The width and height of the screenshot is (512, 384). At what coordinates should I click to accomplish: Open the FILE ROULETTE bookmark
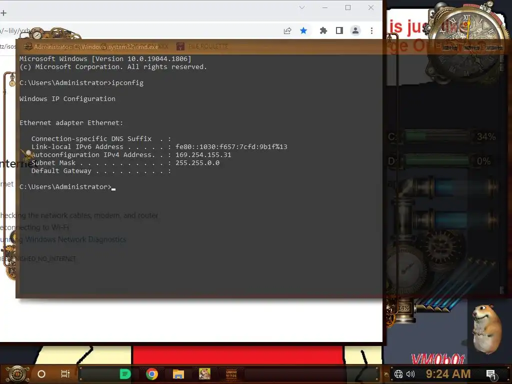pyautogui.click(x=202, y=46)
